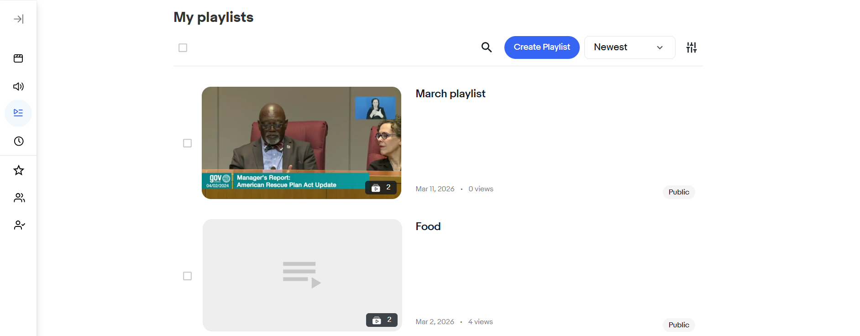
Task: Click the search magnifier icon
Action: (x=487, y=47)
